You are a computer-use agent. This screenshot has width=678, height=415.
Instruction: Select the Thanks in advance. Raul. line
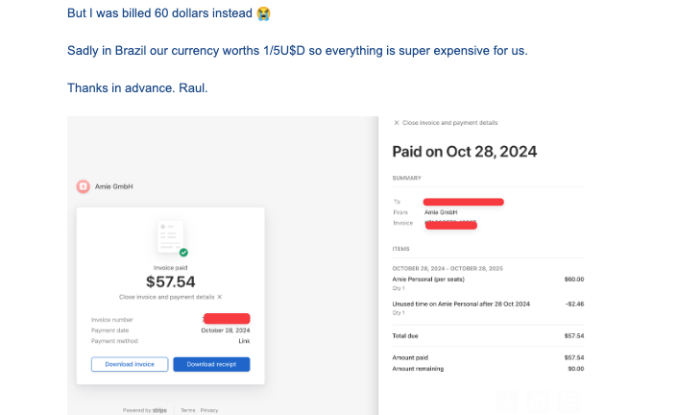tap(137, 87)
